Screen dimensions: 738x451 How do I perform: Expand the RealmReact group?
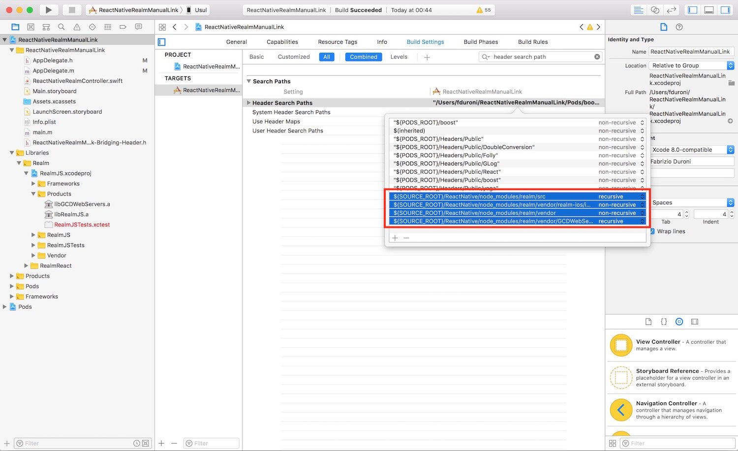(26, 266)
